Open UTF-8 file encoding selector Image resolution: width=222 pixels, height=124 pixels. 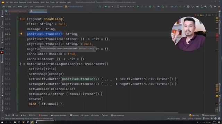(190, 118)
